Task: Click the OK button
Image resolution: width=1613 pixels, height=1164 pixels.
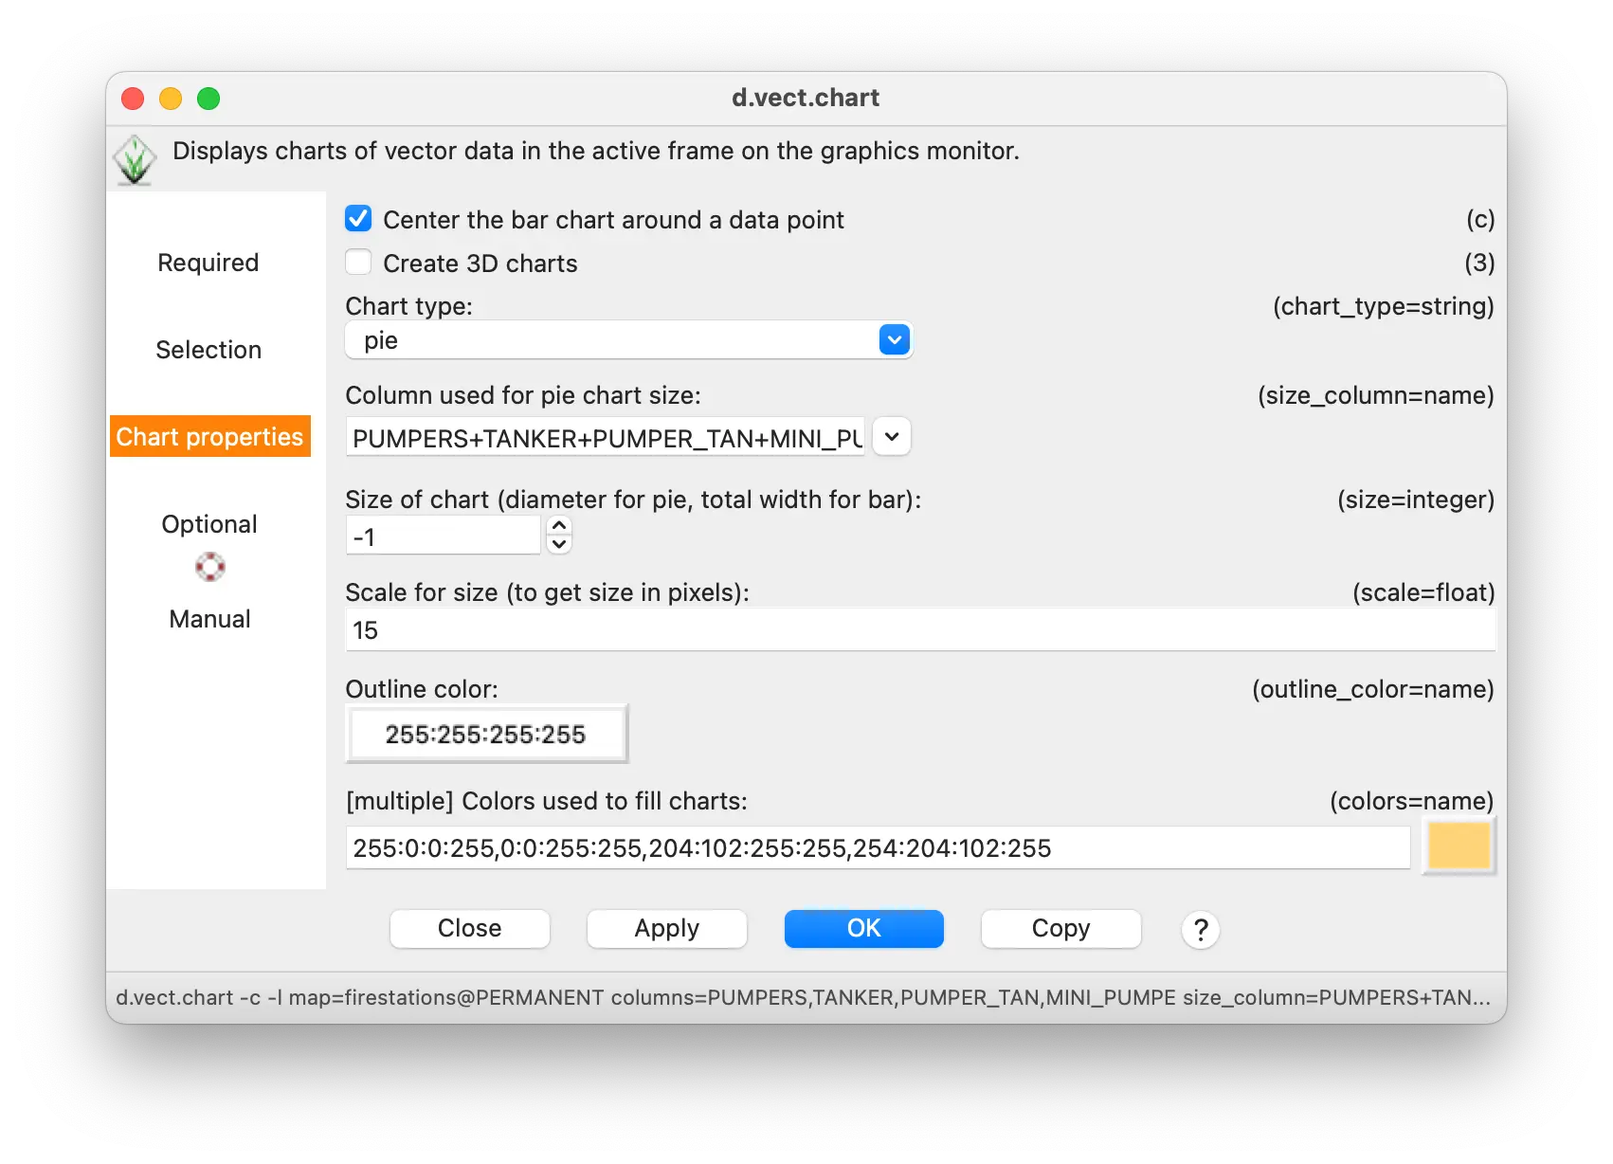Action: click(863, 929)
